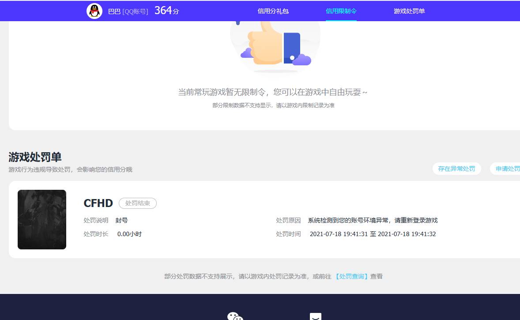The image size is (520, 320).
Task: Click the 处罚结束 status badge
Action: (x=138, y=203)
